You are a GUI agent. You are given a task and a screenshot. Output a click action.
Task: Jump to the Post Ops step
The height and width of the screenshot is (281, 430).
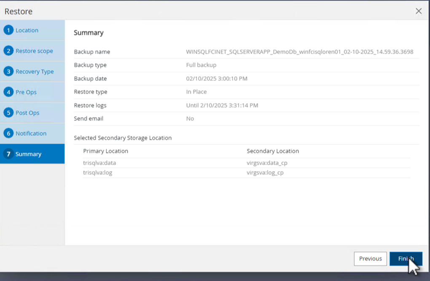tap(32, 112)
